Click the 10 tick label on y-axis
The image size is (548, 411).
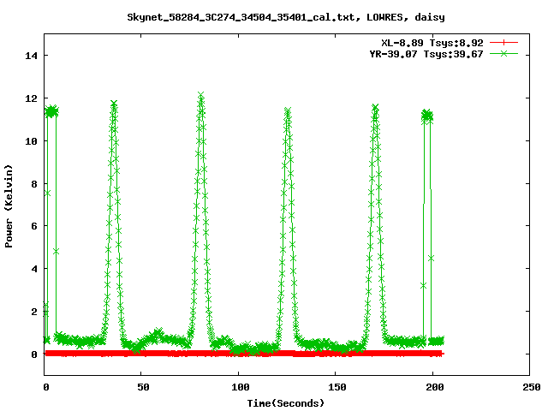pos(33,140)
